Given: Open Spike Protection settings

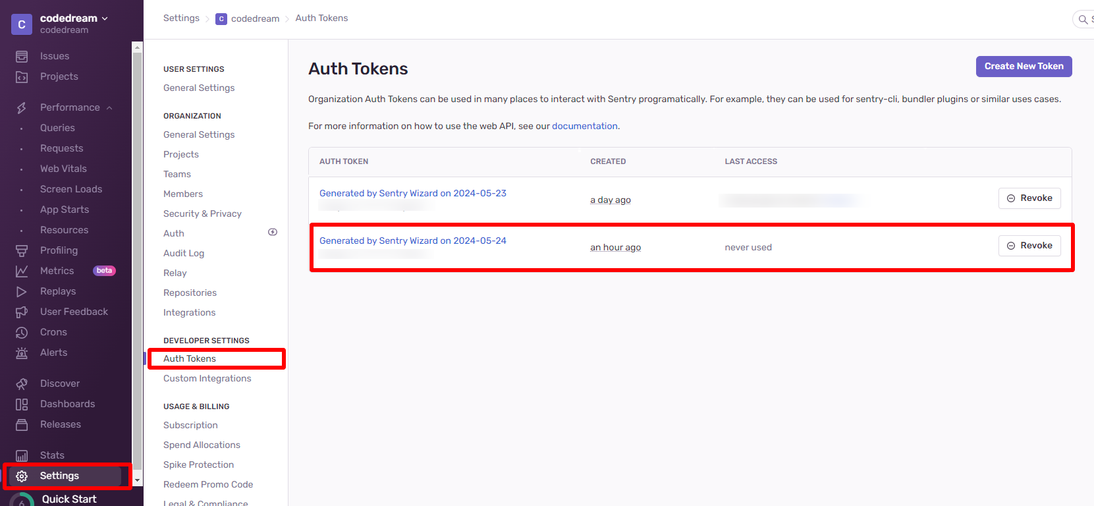Looking at the screenshot, I should pos(198,464).
